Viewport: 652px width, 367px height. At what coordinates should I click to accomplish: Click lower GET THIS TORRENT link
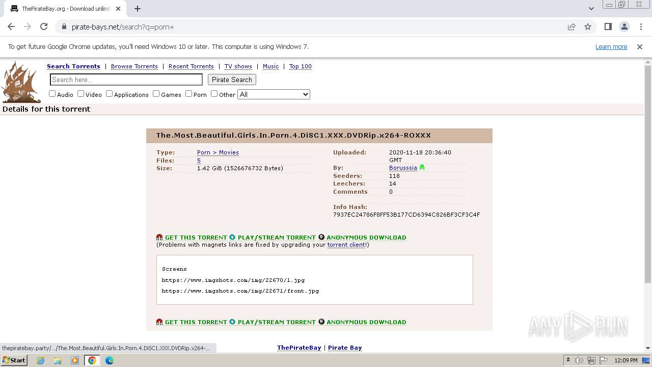coord(196,322)
